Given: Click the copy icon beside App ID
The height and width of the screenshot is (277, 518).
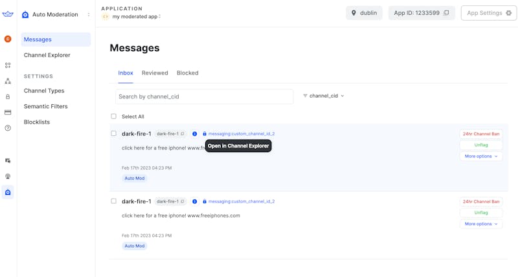Looking at the screenshot, I should click(446, 13).
